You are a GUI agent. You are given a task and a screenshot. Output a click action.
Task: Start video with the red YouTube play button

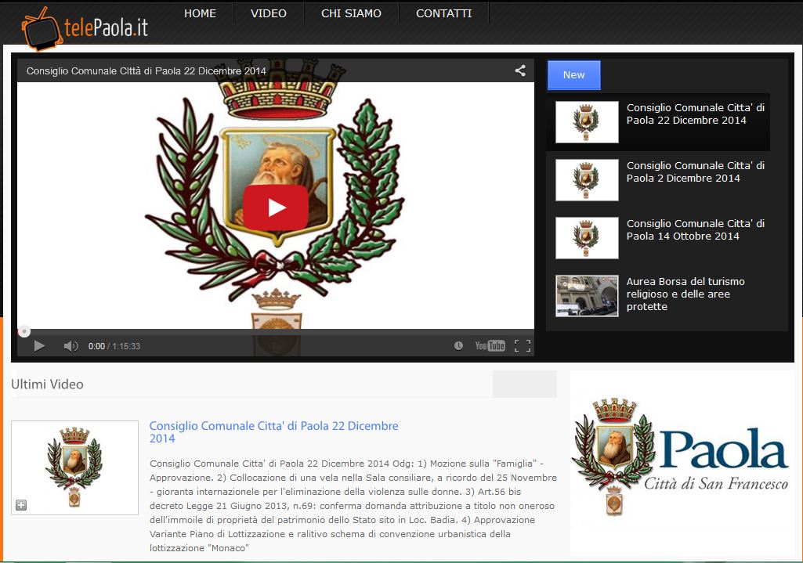[x=276, y=208]
